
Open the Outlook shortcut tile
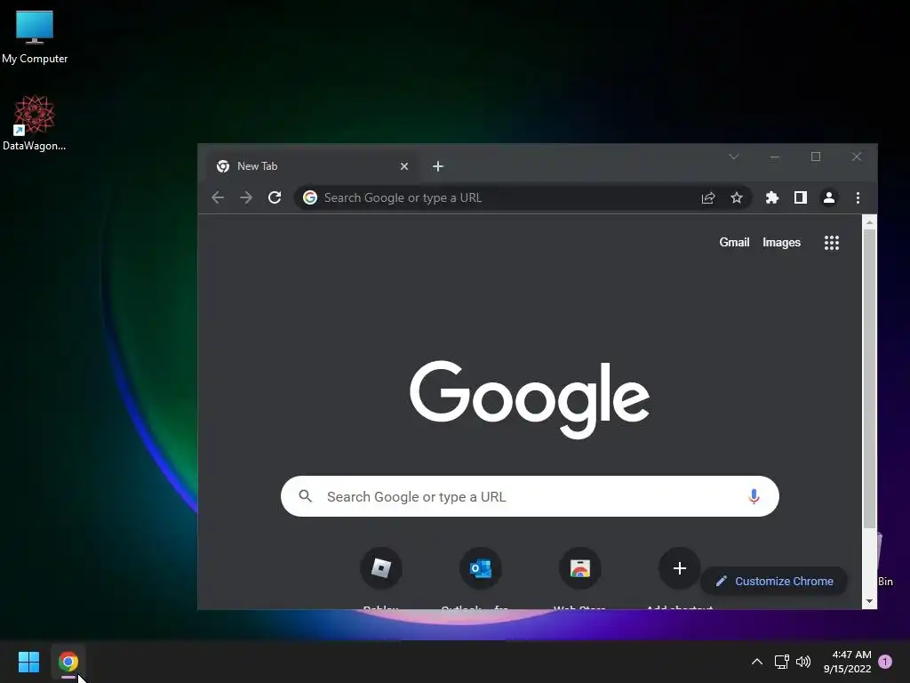[481, 568]
